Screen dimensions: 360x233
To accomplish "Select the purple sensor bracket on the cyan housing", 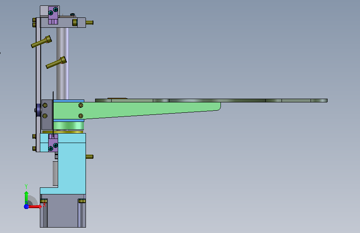I will [53, 143].
